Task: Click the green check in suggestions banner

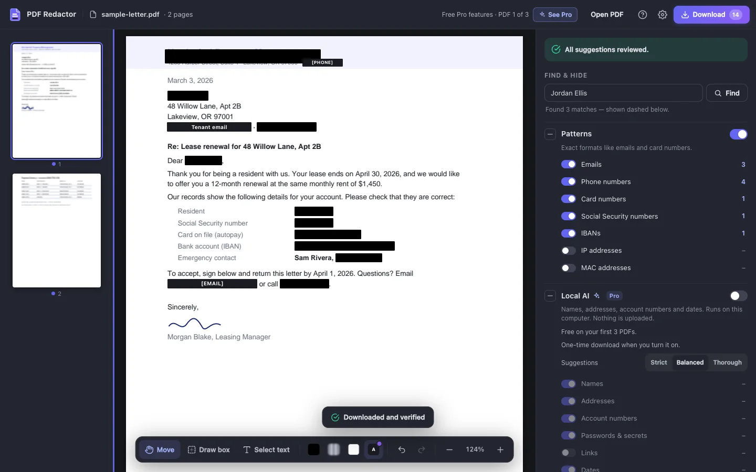Action: point(556,49)
